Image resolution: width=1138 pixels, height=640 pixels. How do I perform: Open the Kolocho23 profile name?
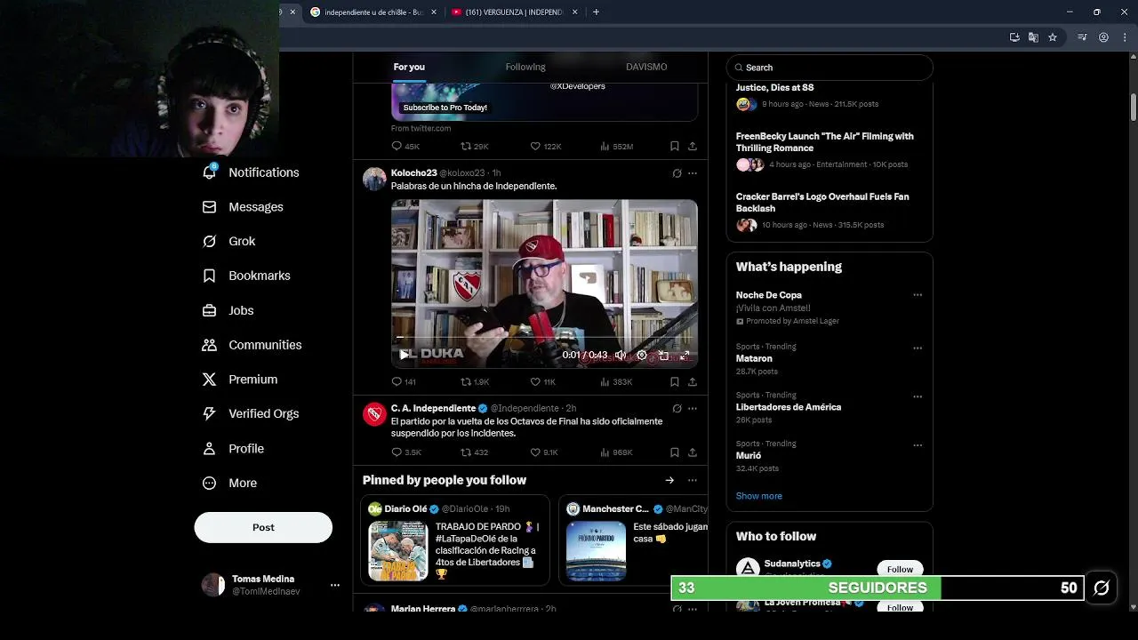tap(413, 173)
